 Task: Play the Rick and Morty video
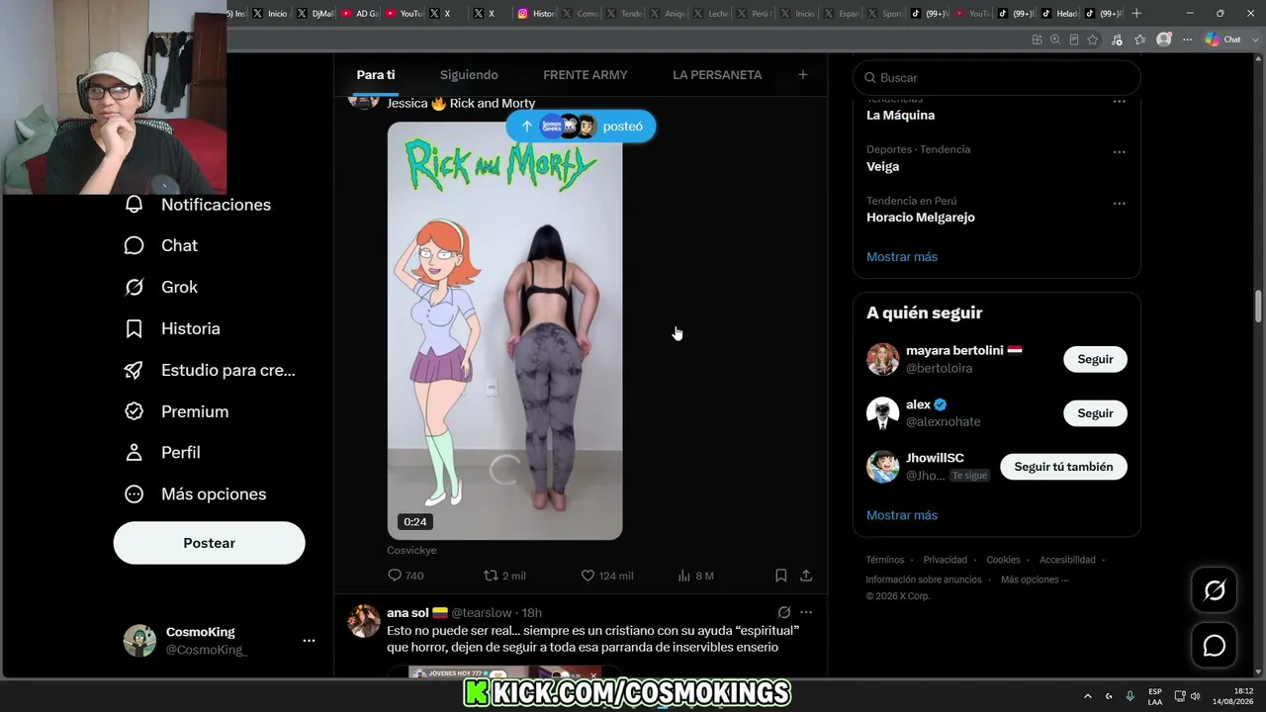pyautogui.click(x=504, y=330)
